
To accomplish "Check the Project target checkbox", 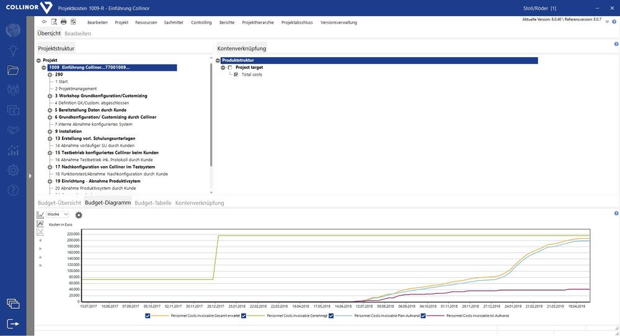I will (x=229, y=68).
